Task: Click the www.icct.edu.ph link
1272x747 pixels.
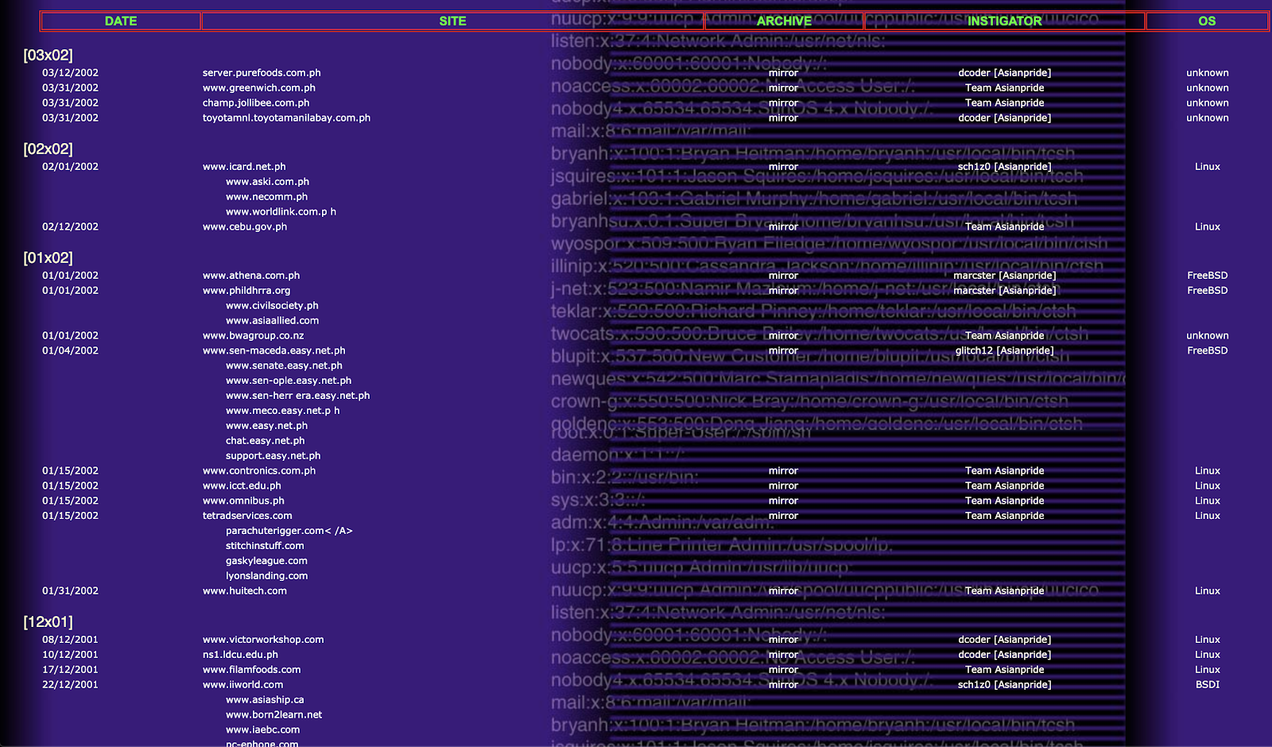Action: [242, 486]
